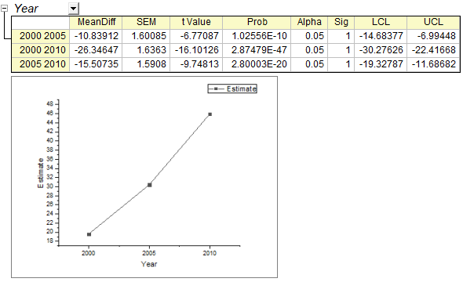This screenshot has width=463, height=282.
Task: Select the Year X-axis title
Action: (x=149, y=264)
